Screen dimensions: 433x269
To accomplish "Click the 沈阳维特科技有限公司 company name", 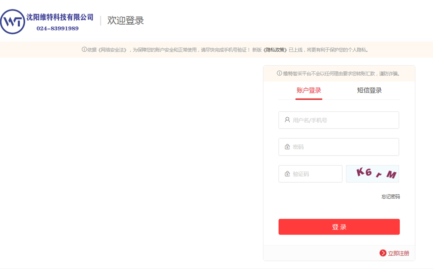I will pyautogui.click(x=60, y=17).
